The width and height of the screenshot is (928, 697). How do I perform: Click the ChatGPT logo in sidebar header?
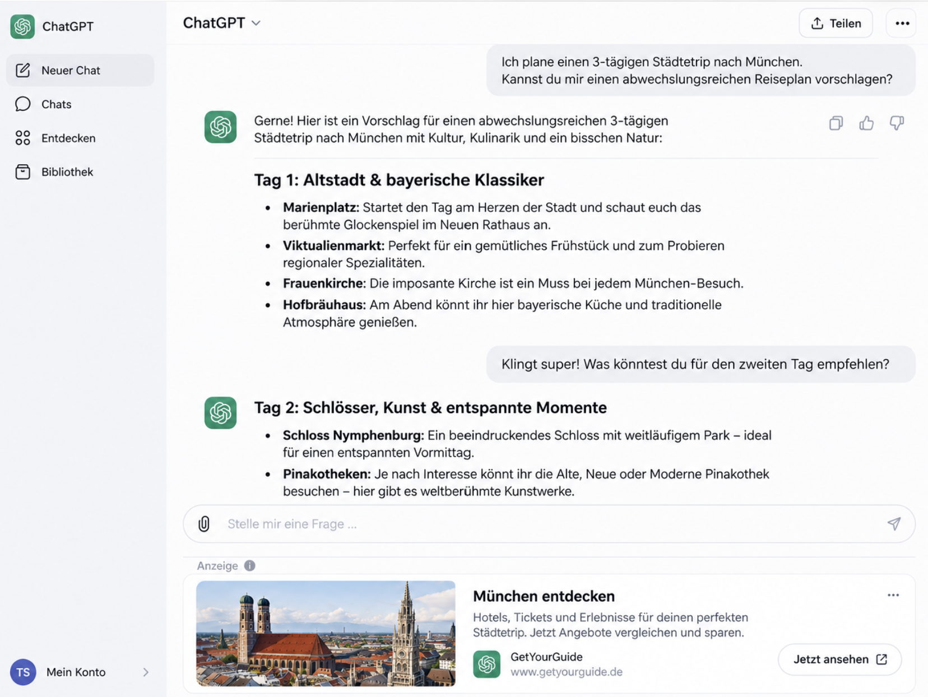point(22,26)
